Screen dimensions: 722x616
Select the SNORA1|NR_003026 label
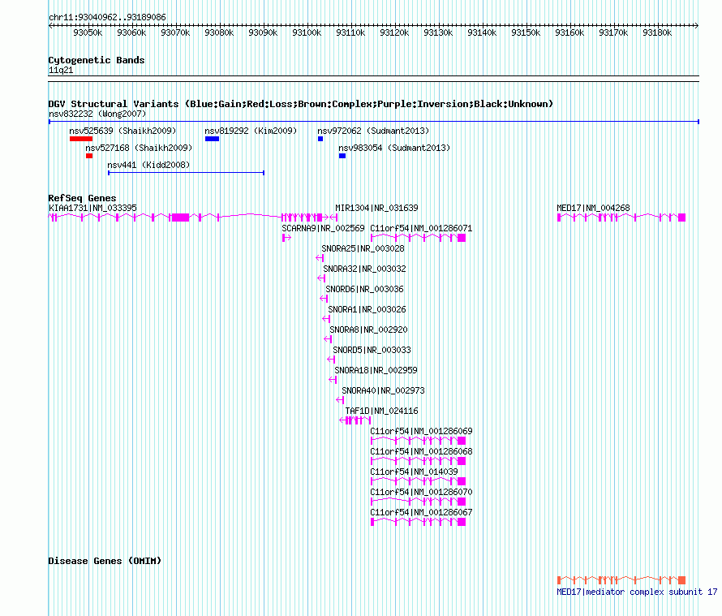(367, 309)
